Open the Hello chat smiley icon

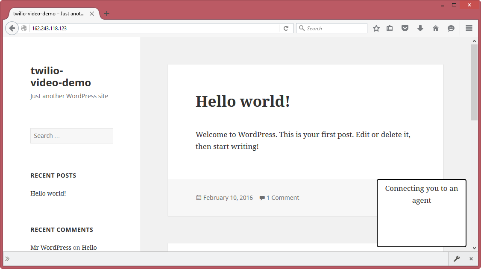(451, 28)
